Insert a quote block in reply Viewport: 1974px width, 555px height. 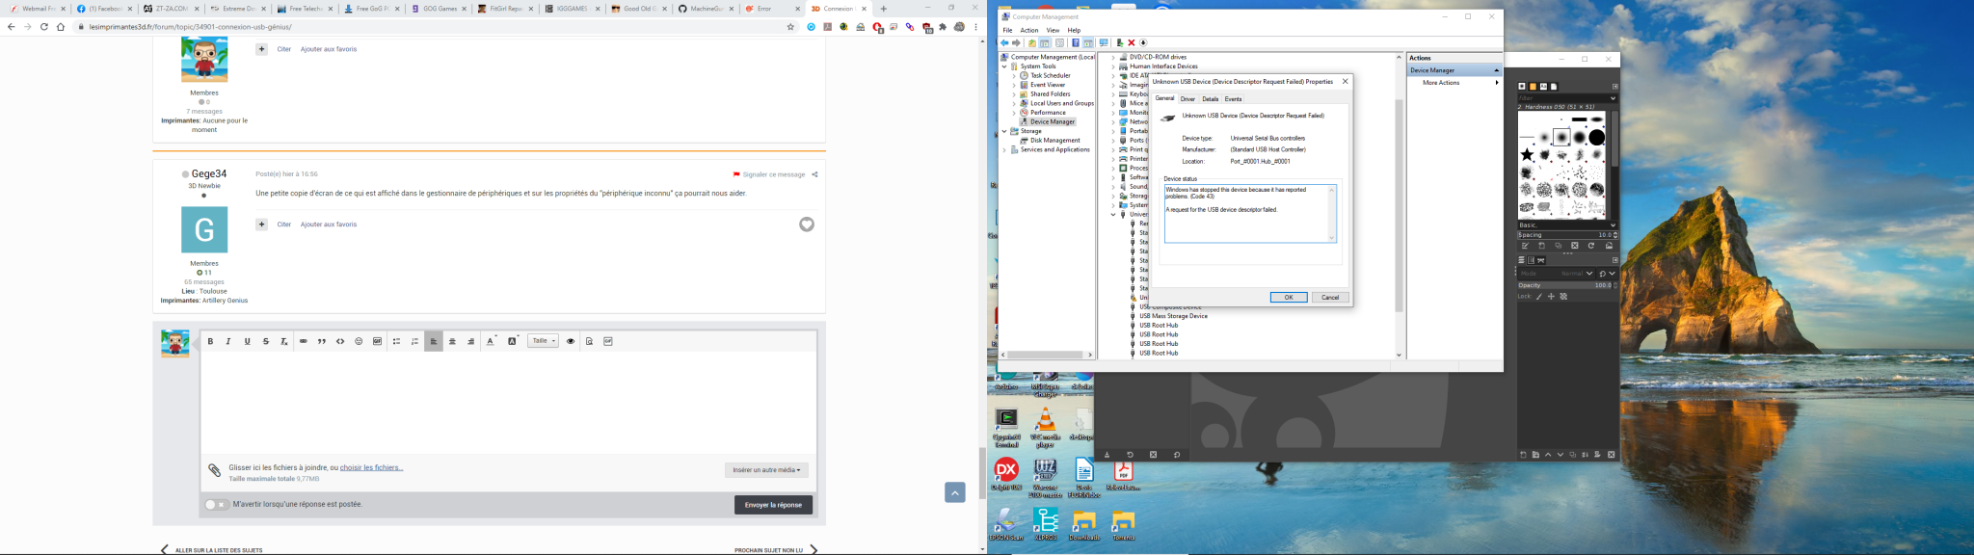click(322, 341)
